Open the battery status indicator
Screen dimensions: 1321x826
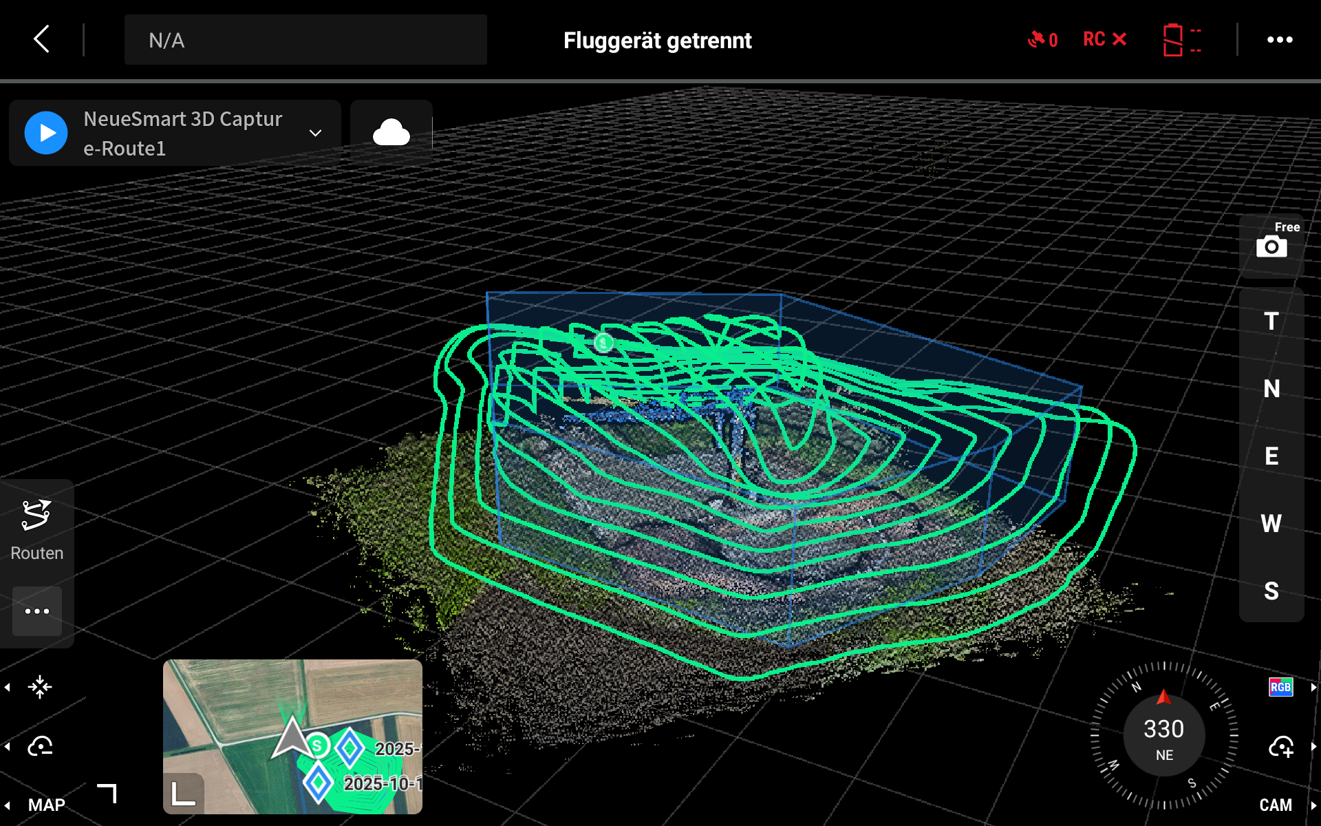coord(1181,40)
